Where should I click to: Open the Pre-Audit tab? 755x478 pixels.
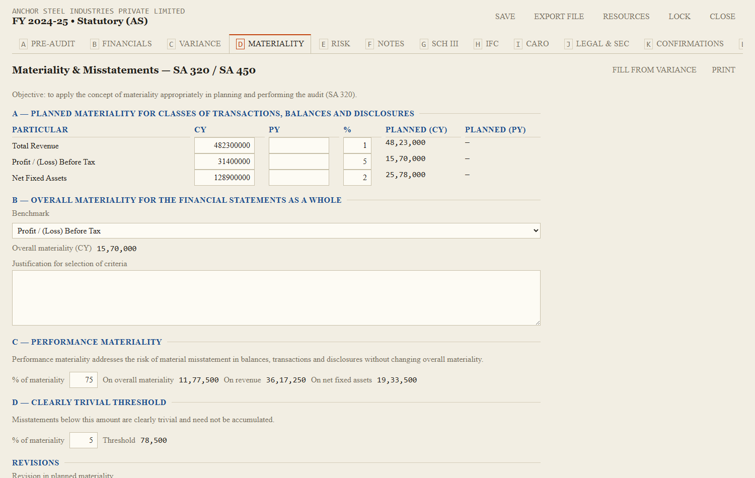pyautogui.click(x=47, y=44)
